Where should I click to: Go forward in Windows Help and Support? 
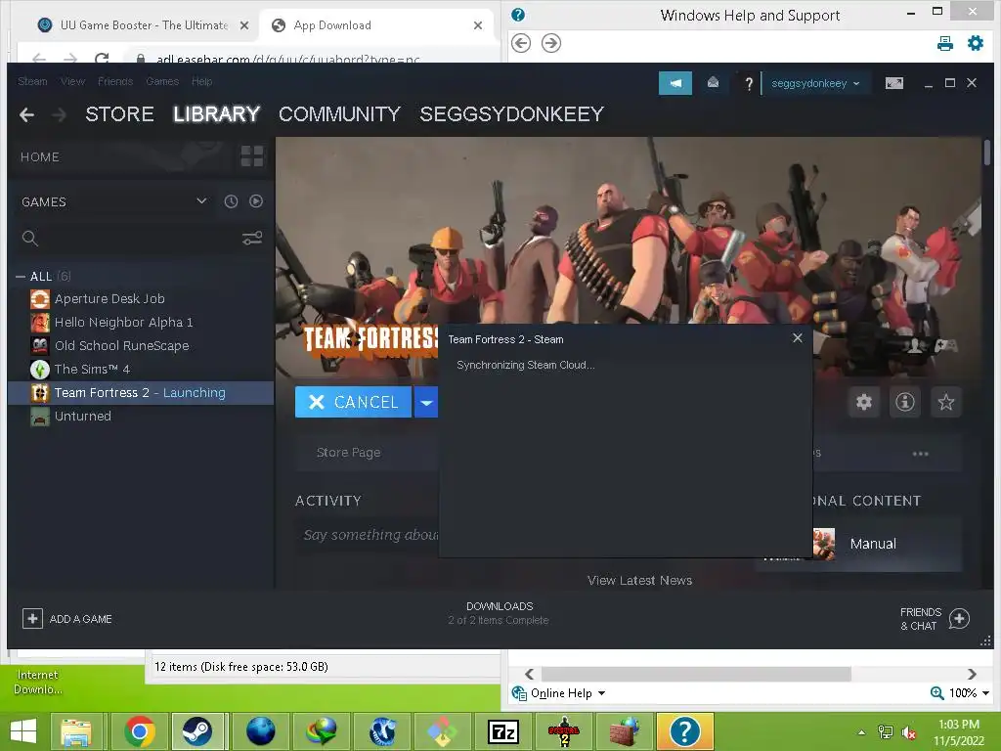[x=551, y=43]
